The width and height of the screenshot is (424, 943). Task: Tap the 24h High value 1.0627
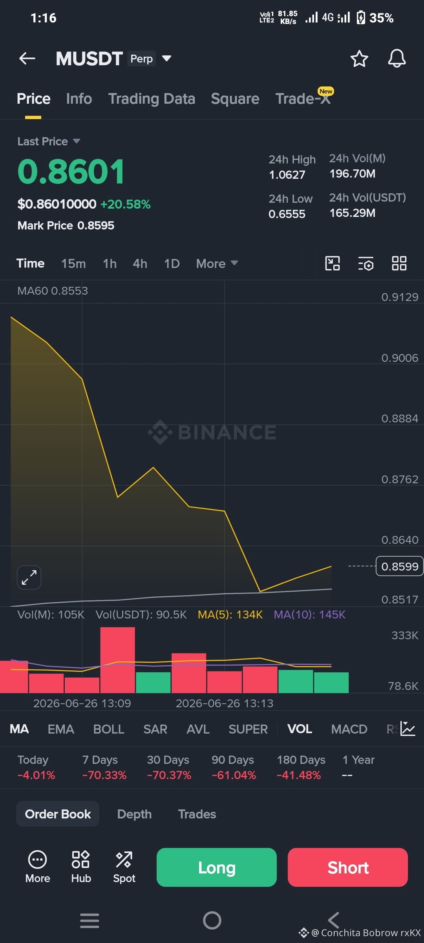(287, 175)
